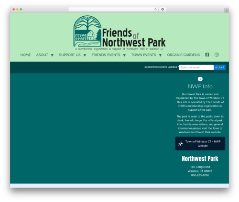
Task: Open Town of Windsor CT – NWP website
Action: tap(200, 144)
